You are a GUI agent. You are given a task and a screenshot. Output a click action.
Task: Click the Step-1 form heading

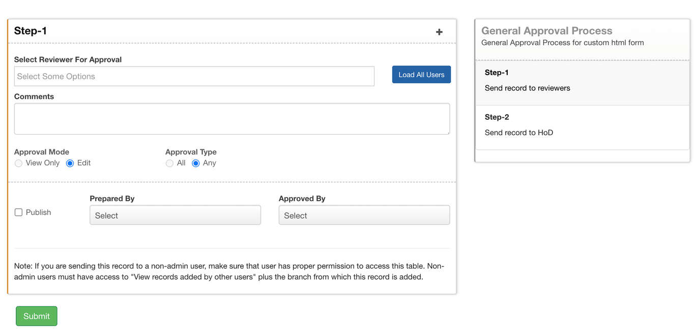coord(31,31)
